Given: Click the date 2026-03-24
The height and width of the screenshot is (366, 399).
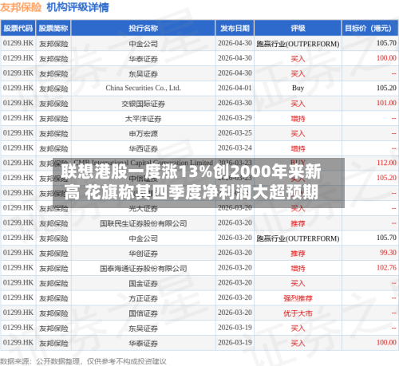Looking at the screenshot, I should pos(235,148).
